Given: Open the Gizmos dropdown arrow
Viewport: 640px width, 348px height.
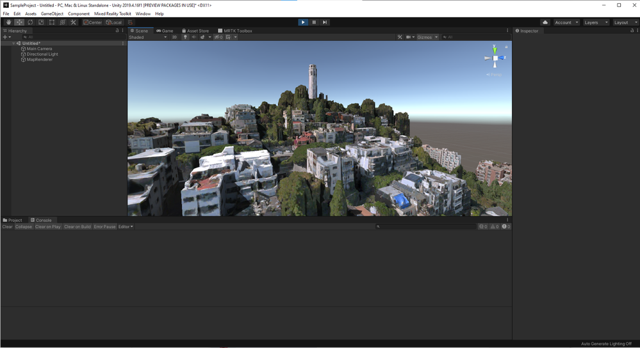Looking at the screenshot, I should pos(436,37).
